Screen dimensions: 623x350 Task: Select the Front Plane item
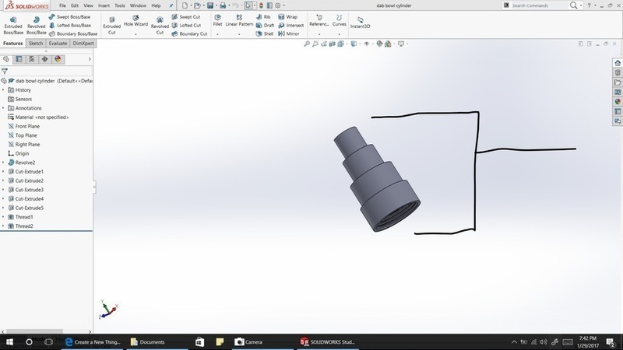[x=23, y=126]
